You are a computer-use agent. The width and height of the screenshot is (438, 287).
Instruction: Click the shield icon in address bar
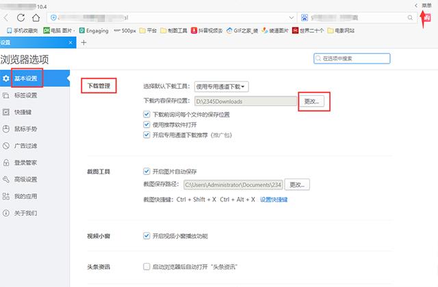click(x=53, y=18)
